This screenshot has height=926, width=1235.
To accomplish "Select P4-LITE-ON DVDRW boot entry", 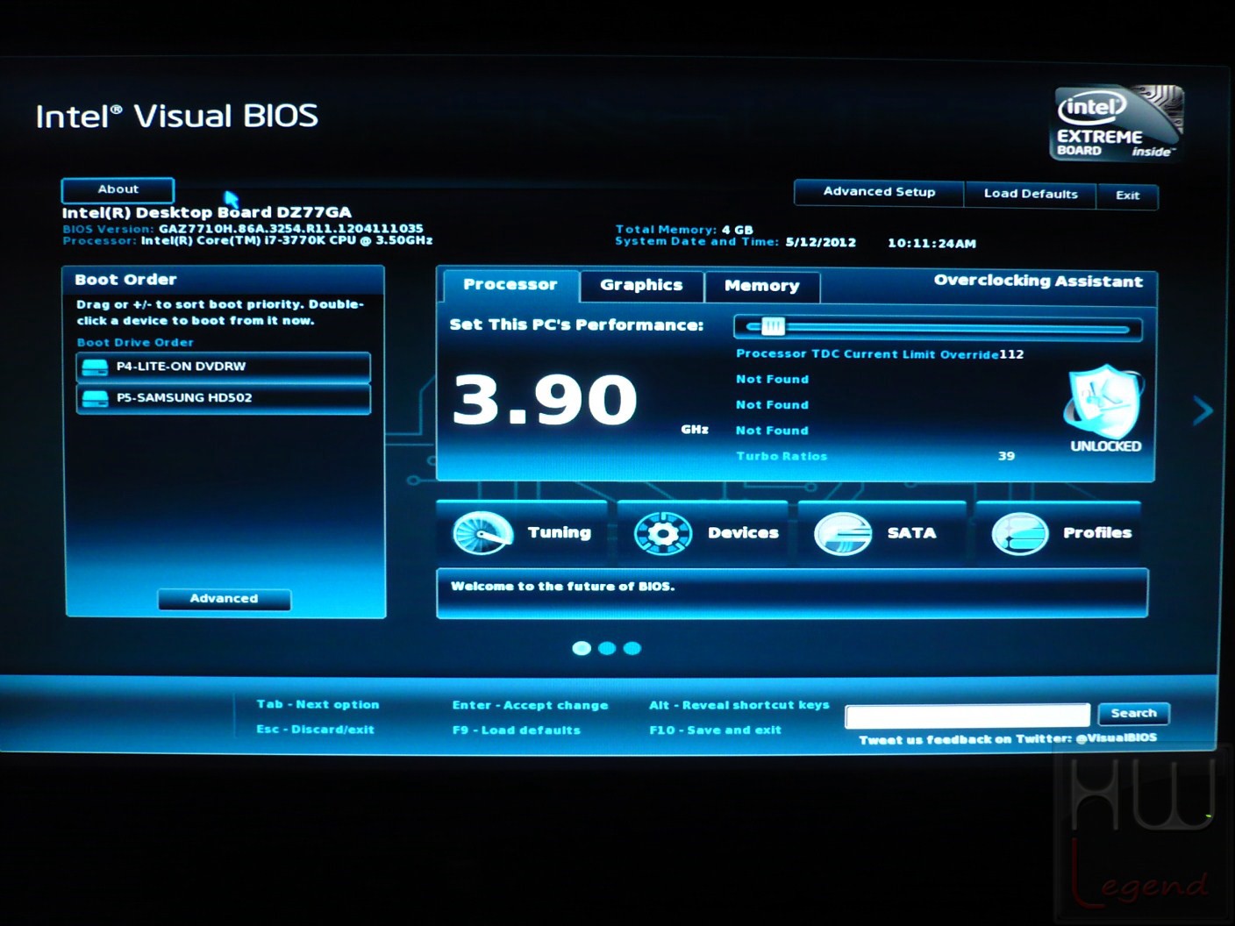I will tap(224, 367).
